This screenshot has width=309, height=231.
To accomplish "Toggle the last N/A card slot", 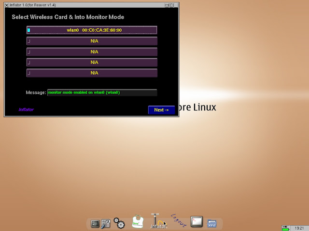I will point(92,73).
